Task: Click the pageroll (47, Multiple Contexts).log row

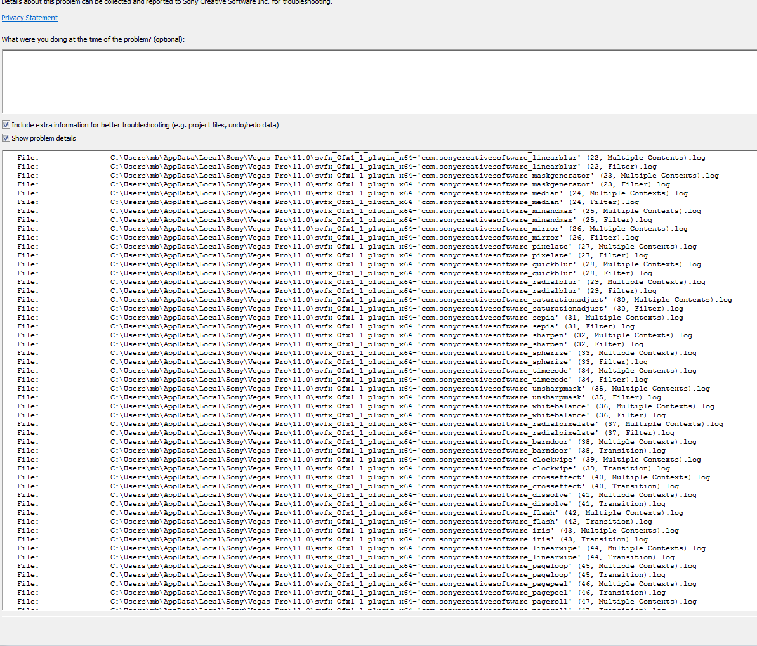Action: [357, 602]
